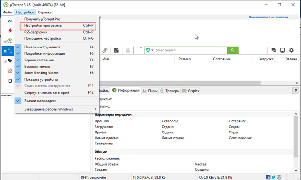Viewport: 301px width, 180px height.
Task: Click the globe icon in status bar
Action: [279, 177]
